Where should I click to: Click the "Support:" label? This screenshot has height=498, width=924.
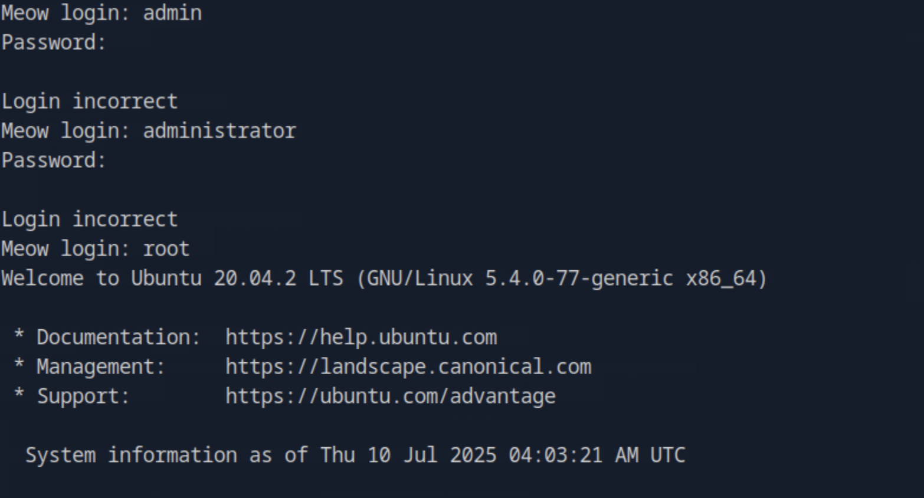83,397
